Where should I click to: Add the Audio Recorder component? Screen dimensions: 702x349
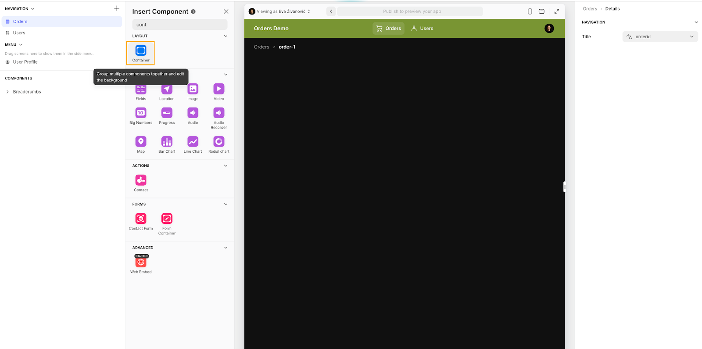click(219, 119)
